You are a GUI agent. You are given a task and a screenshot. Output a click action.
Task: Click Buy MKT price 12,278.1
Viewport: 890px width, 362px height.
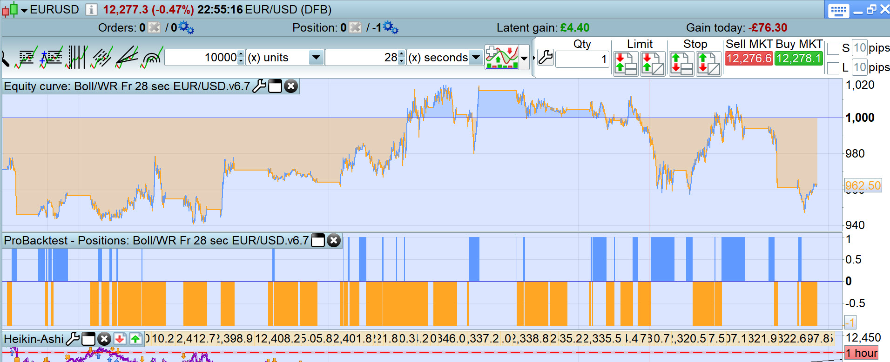click(798, 59)
